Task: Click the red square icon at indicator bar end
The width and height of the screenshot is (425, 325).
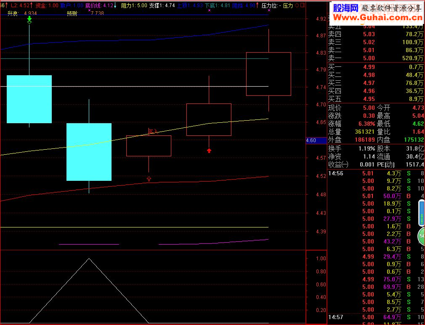Action: pyautogui.click(x=303, y=5)
